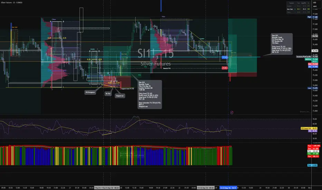
Task: Click the Silver Futures symbol title
Action: (x=11, y=3)
